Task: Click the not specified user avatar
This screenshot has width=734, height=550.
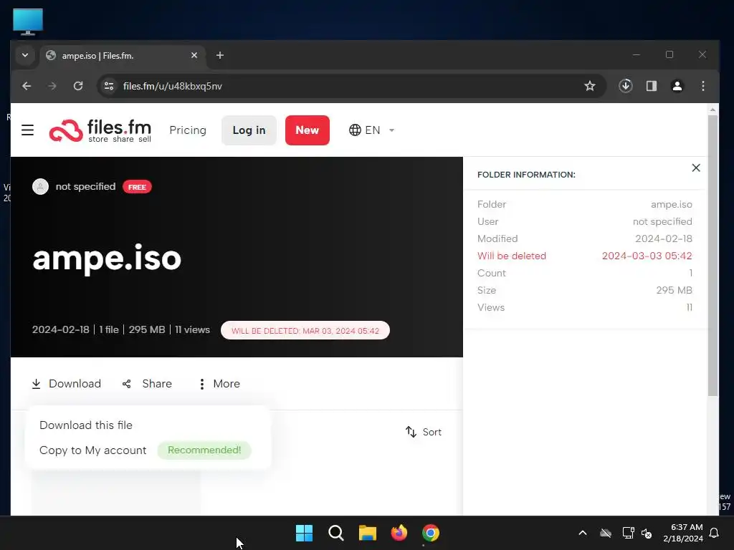Action: tap(40, 187)
